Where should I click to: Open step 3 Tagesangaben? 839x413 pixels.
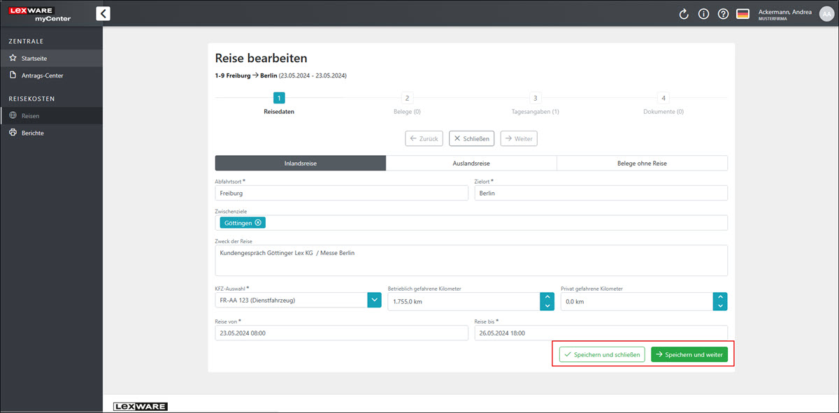click(x=535, y=99)
